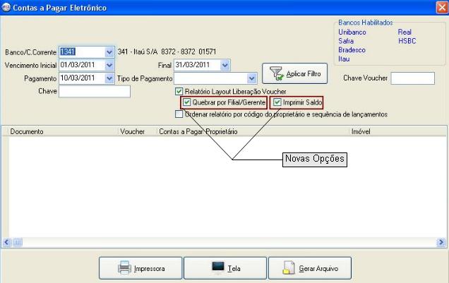This screenshot has width=449, height=283.
Task: Click the funnel icon on Aplicar Filtro
Action: click(275, 75)
